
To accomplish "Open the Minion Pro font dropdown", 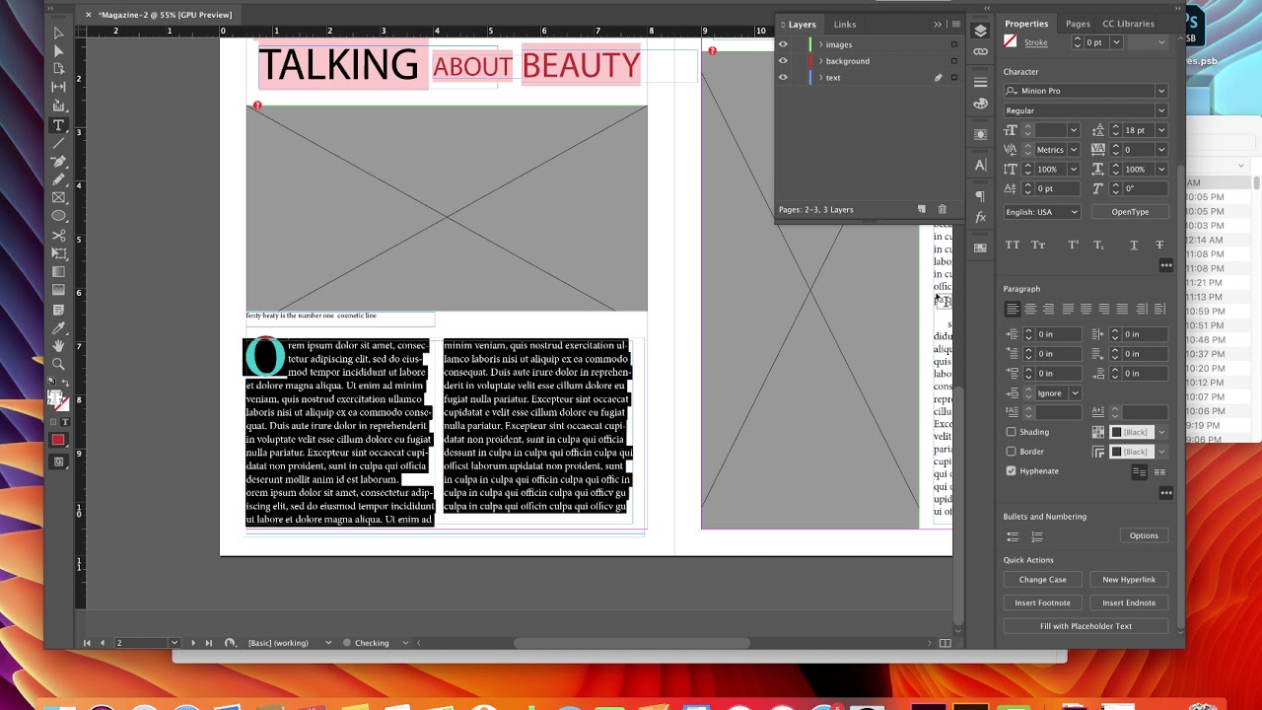I will [1160, 91].
